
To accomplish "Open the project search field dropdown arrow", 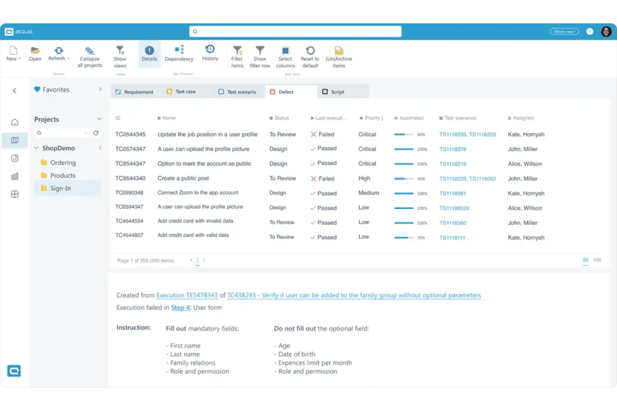I will click(86, 133).
